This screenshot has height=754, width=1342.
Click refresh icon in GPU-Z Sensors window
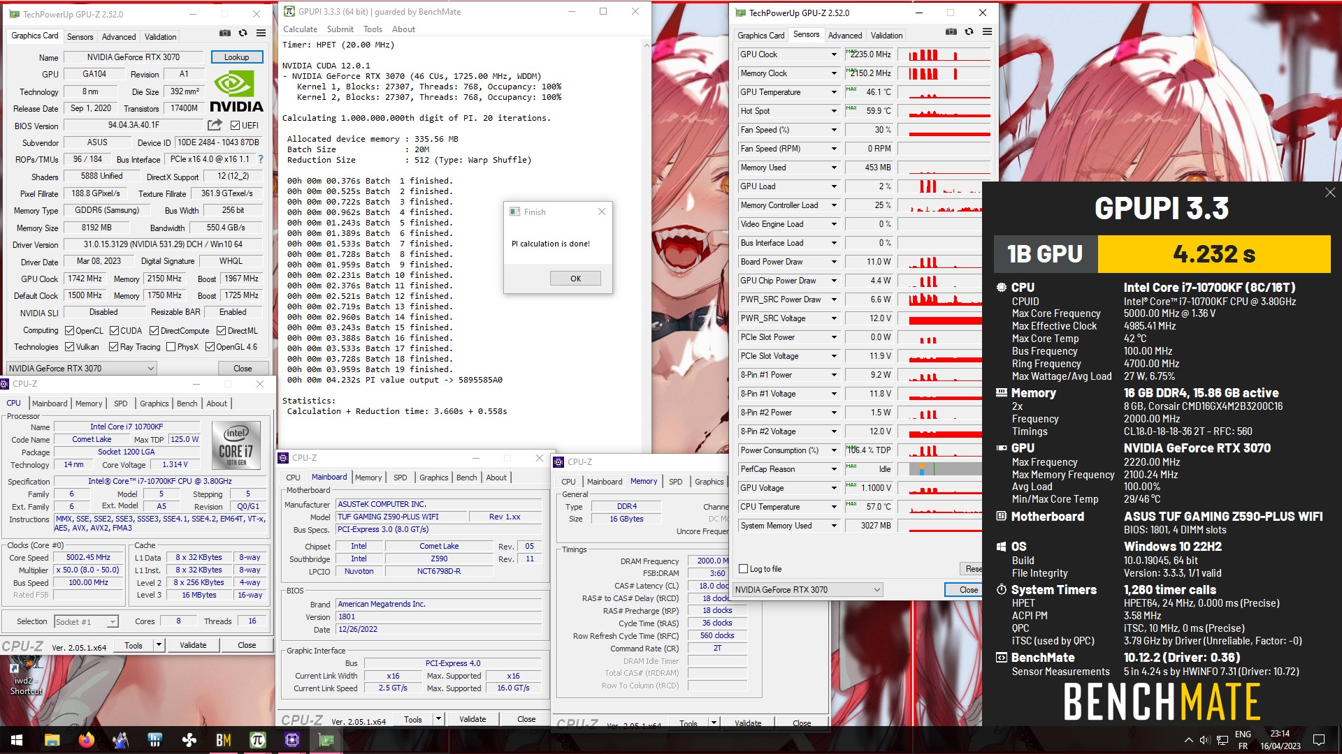(x=969, y=31)
